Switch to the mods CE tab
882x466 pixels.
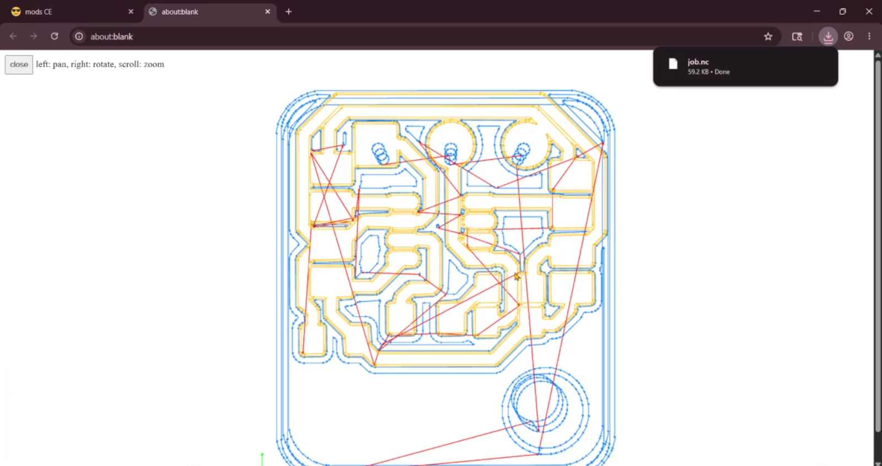[x=72, y=12]
